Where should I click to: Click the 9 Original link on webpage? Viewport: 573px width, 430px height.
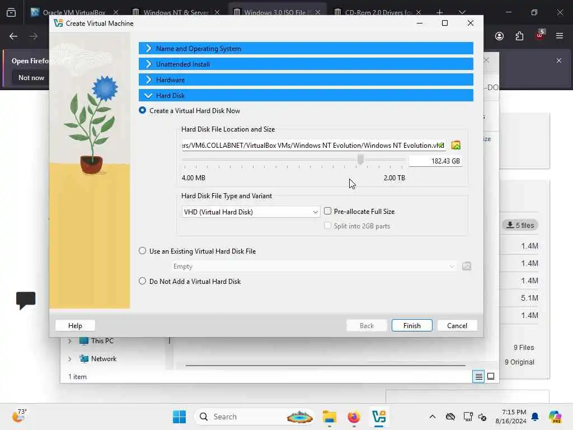tap(519, 362)
